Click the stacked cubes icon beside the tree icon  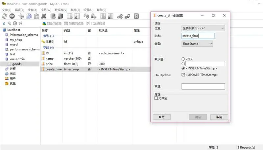10,23
